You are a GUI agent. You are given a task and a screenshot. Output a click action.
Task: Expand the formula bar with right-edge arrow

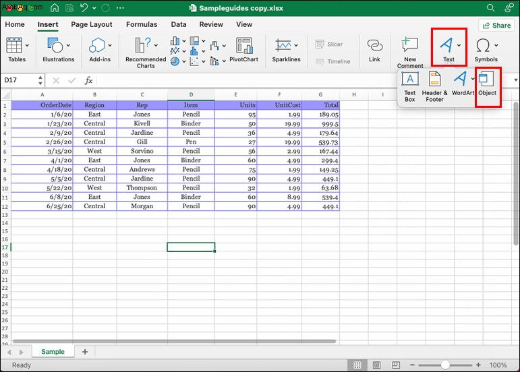[516, 80]
